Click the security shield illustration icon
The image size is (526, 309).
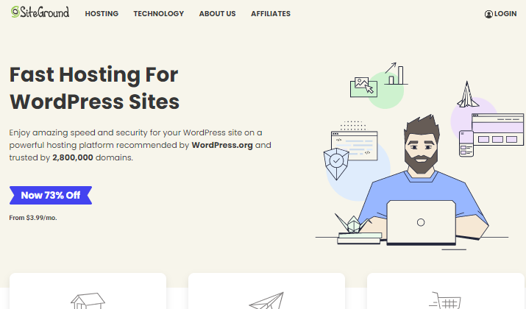(336, 164)
